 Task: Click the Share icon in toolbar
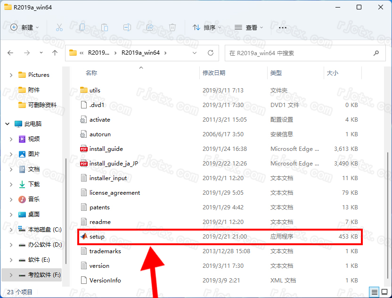pos(150,27)
